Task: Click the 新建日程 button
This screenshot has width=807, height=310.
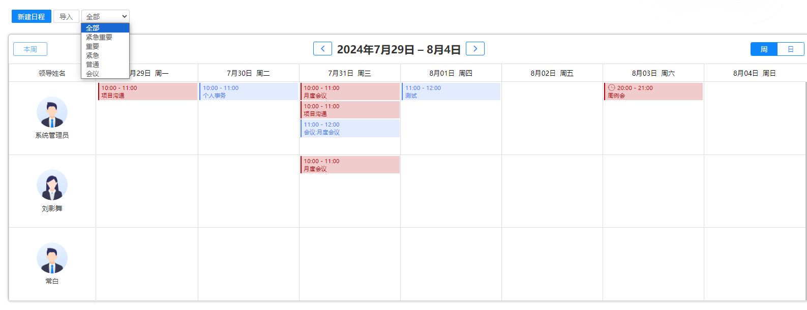Action: pyautogui.click(x=32, y=17)
